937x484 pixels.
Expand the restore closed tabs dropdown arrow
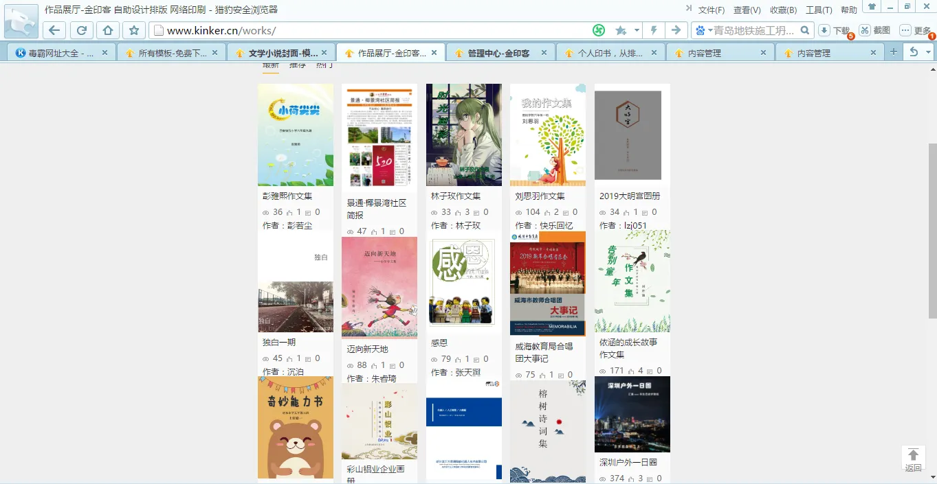tap(927, 52)
